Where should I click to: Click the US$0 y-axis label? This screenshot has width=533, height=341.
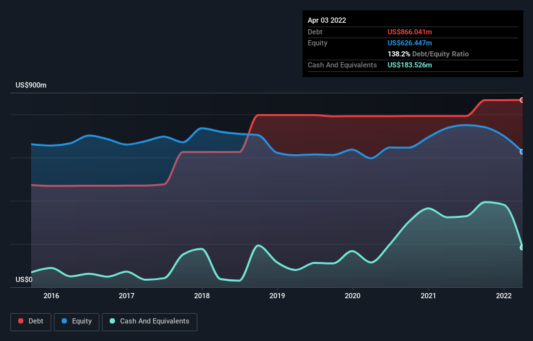24,279
